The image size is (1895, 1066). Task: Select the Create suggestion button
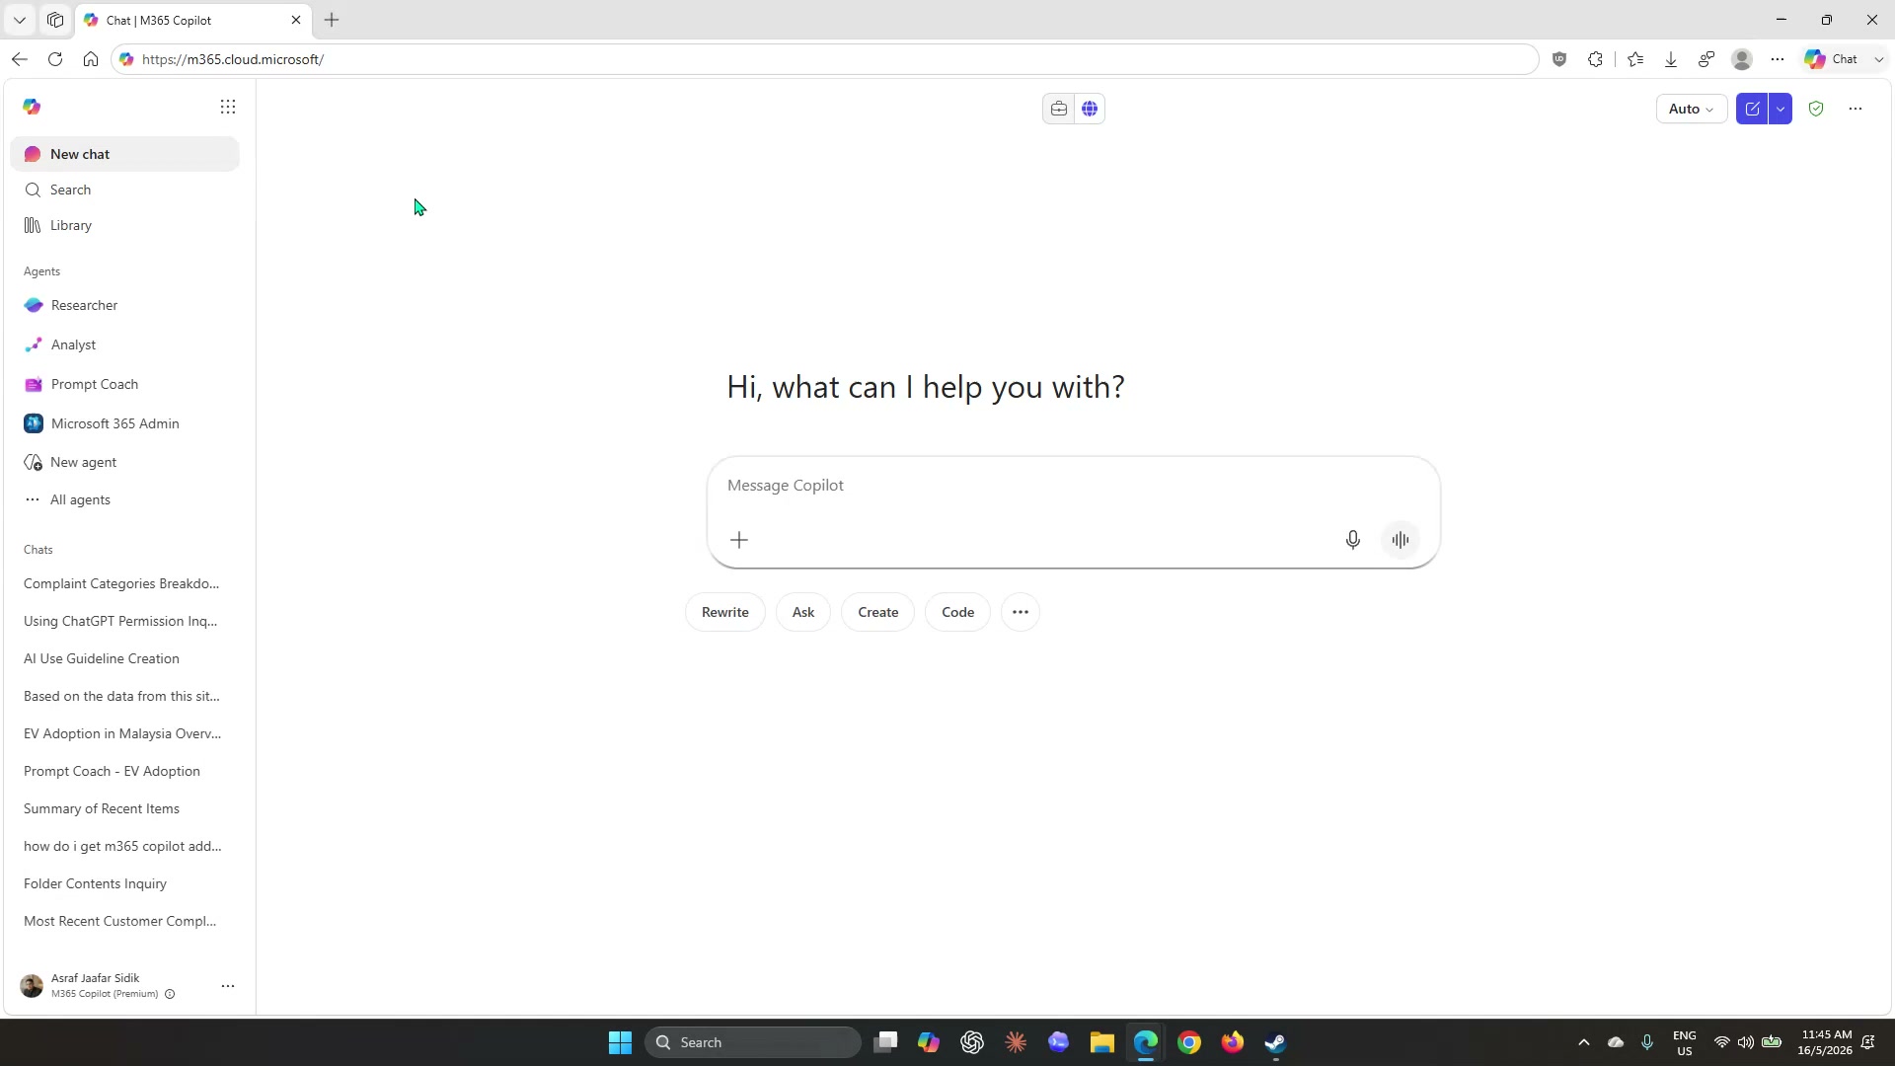click(878, 612)
